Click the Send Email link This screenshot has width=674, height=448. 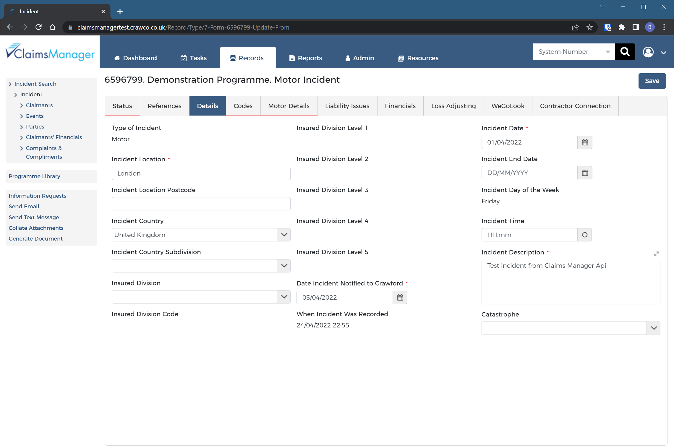click(x=24, y=207)
